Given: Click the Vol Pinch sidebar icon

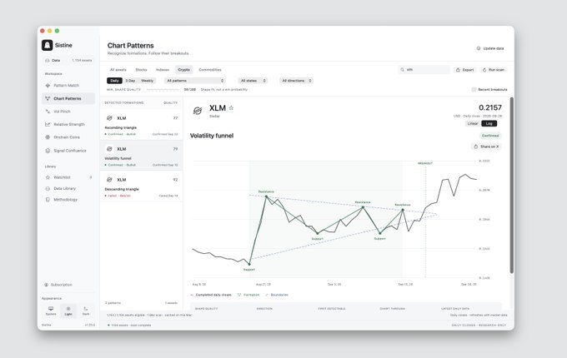Looking at the screenshot, I should pos(48,112).
